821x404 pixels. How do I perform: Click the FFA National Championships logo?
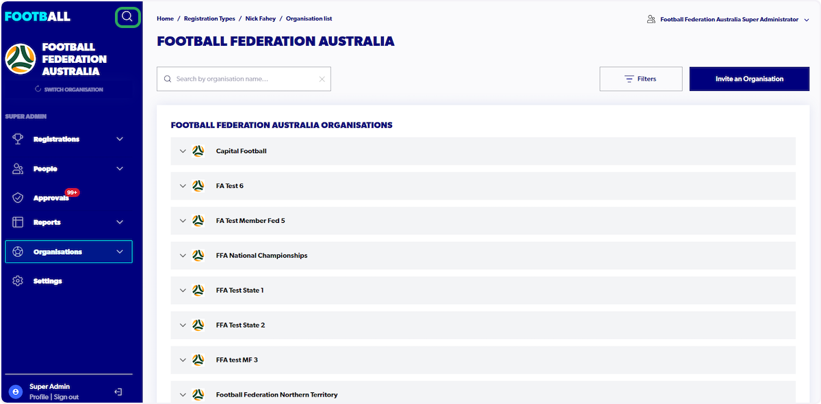point(198,256)
